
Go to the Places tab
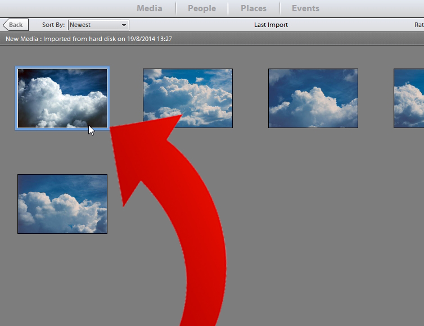coord(254,8)
